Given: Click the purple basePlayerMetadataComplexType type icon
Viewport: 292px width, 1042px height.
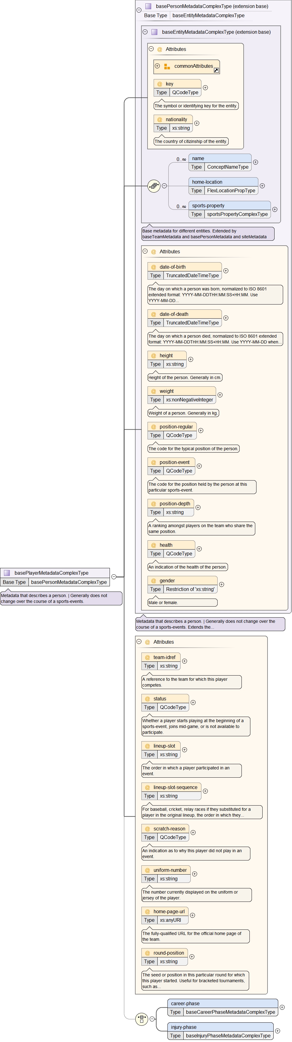Looking at the screenshot, I should (x=7, y=573).
